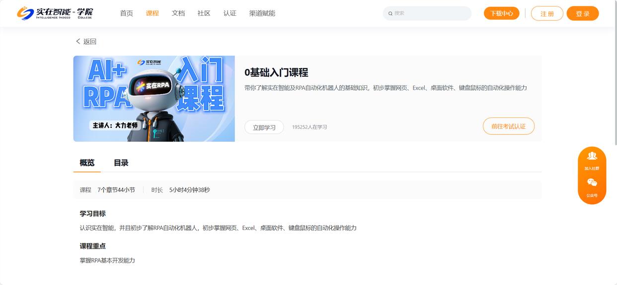
Task: Click the 课程重点 heading
Action: (93, 246)
